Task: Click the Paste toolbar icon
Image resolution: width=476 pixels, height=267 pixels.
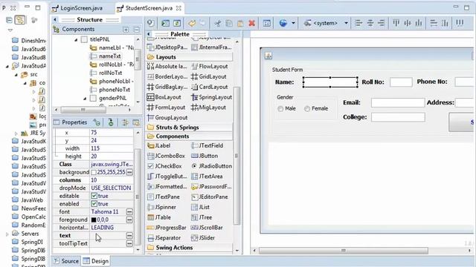Action: [x=240, y=23]
